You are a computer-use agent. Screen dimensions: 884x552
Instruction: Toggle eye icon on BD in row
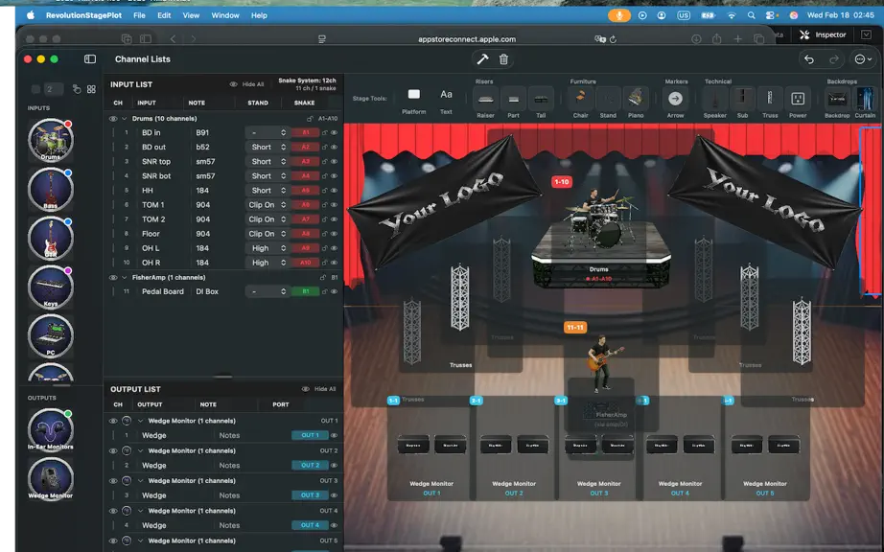pyautogui.click(x=335, y=133)
